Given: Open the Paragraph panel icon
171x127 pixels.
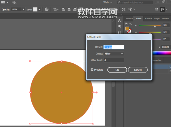Looking at the screenshot, I should click(120, 26).
